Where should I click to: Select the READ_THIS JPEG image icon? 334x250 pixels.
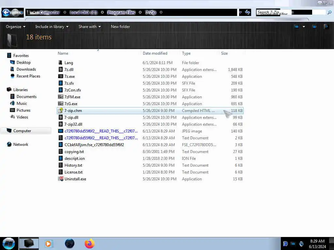[x=61, y=131]
